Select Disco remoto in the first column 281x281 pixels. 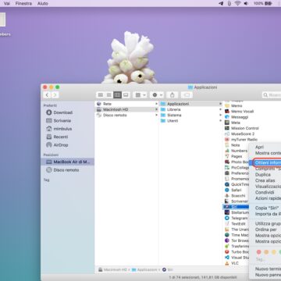126,115
